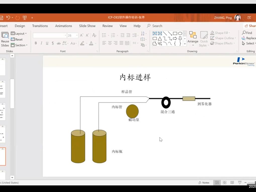The height and width of the screenshot is (192, 256).
Task: Expand the Layout dropdown
Action: tap(19, 33)
